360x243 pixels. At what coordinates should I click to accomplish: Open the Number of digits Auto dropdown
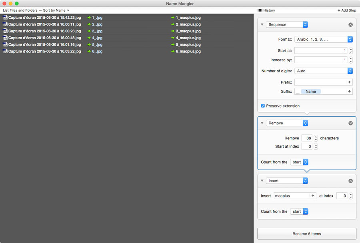tap(324, 71)
